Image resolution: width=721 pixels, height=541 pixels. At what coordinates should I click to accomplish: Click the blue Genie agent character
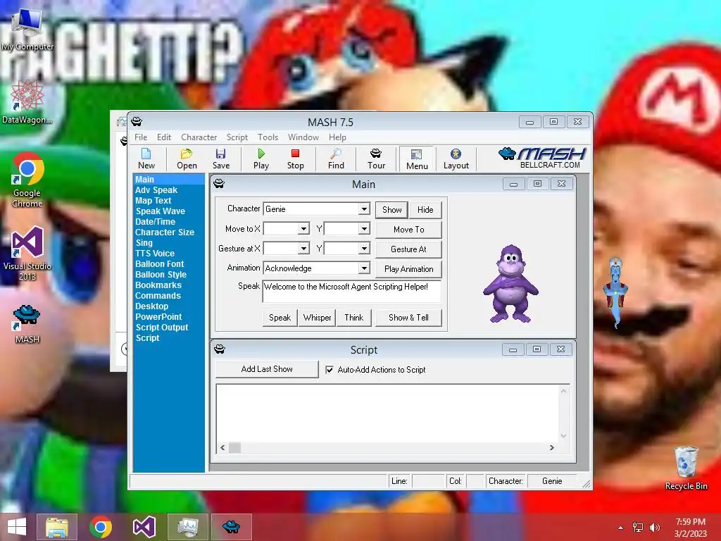(615, 292)
